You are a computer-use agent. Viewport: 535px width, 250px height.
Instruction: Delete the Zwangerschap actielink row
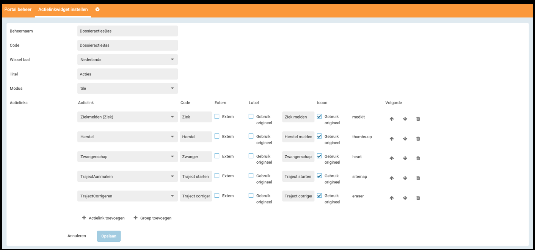point(418,158)
